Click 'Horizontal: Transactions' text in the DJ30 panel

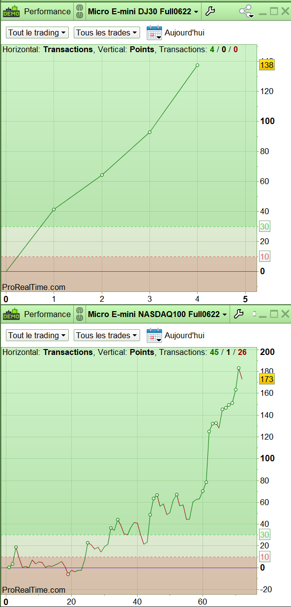click(48, 49)
